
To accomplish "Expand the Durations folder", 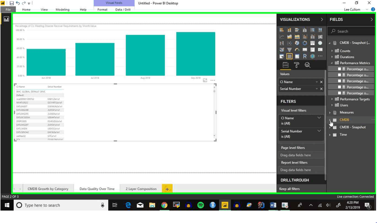I will pos(332,57).
